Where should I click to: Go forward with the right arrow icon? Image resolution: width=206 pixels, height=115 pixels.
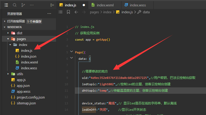pos(84,12)
